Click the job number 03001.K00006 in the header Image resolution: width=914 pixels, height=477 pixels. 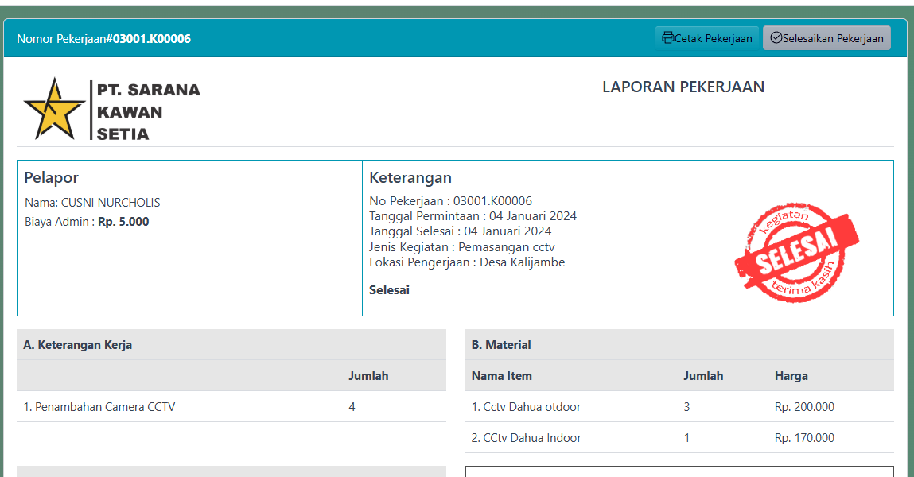[151, 39]
